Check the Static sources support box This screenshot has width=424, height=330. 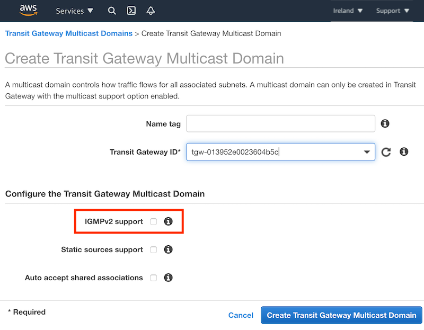pyautogui.click(x=153, y=249)
